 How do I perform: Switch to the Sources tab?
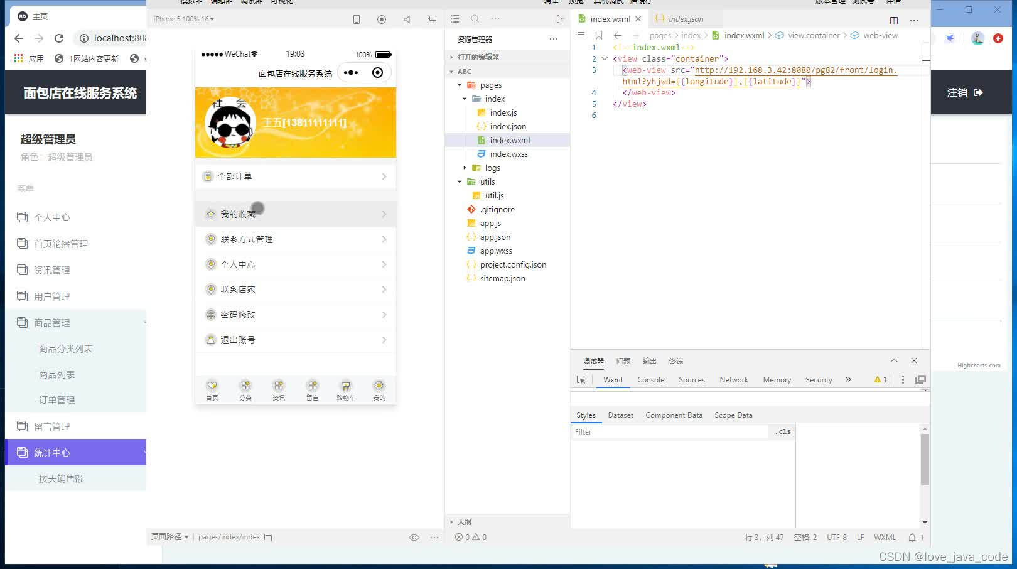(692, 380)
